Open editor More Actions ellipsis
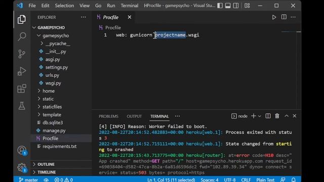This screenshot has width=324, height=182. click(293, 17)
